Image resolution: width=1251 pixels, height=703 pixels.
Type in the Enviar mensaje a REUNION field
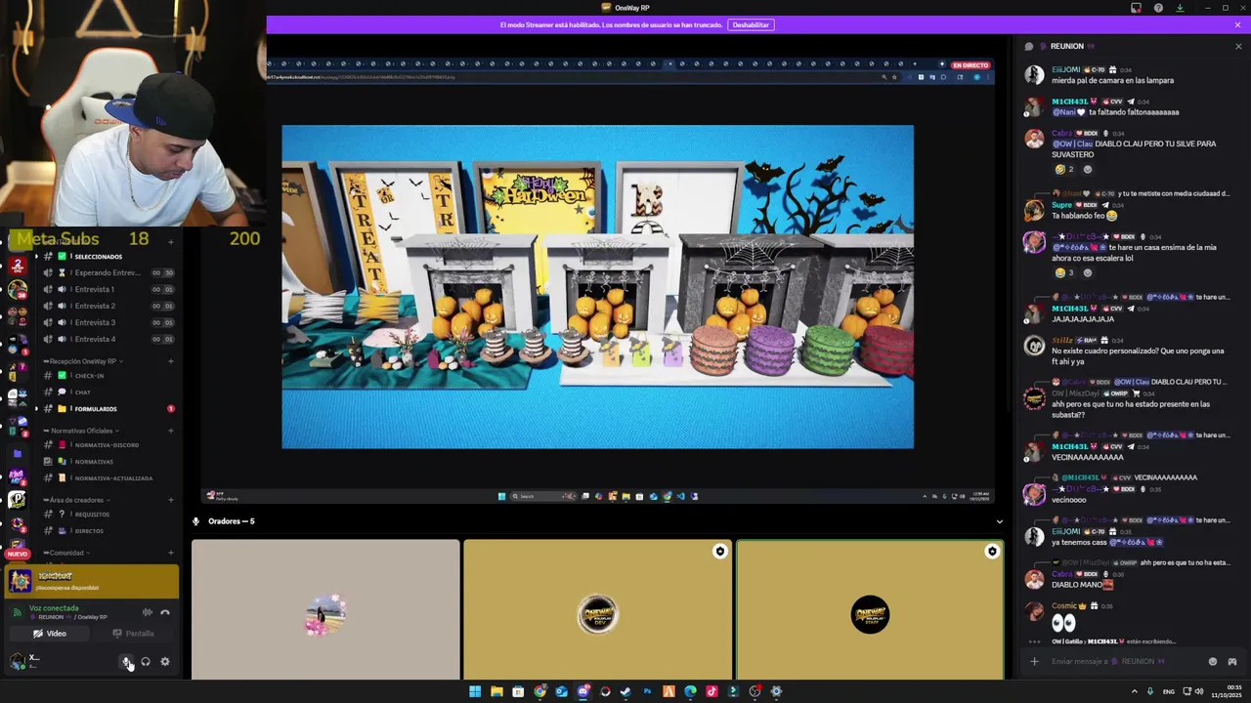[x=1124, y=661]
